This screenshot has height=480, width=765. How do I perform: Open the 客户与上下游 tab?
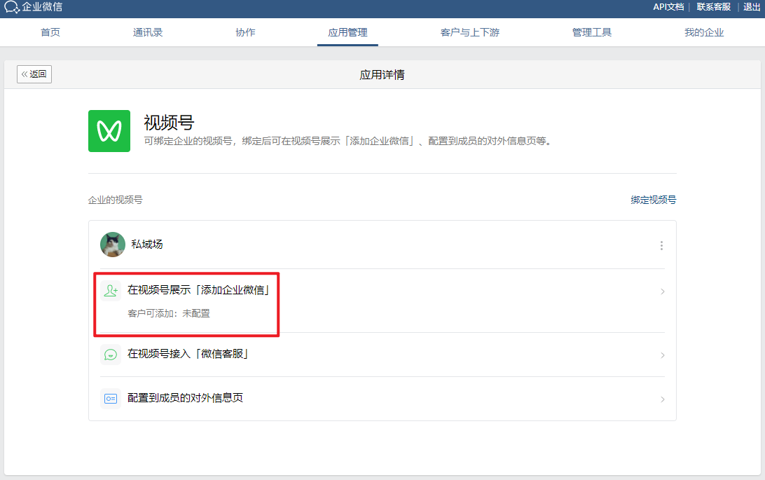(x=470, y=32)
